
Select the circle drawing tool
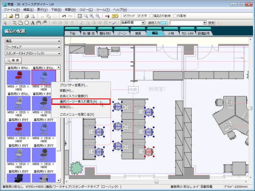[x=26, y=22]
